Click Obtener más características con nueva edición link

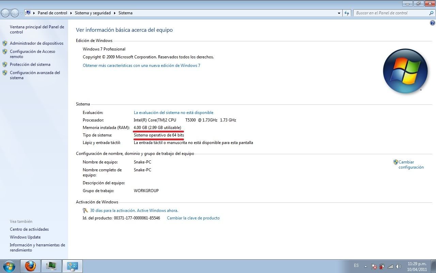141,66
